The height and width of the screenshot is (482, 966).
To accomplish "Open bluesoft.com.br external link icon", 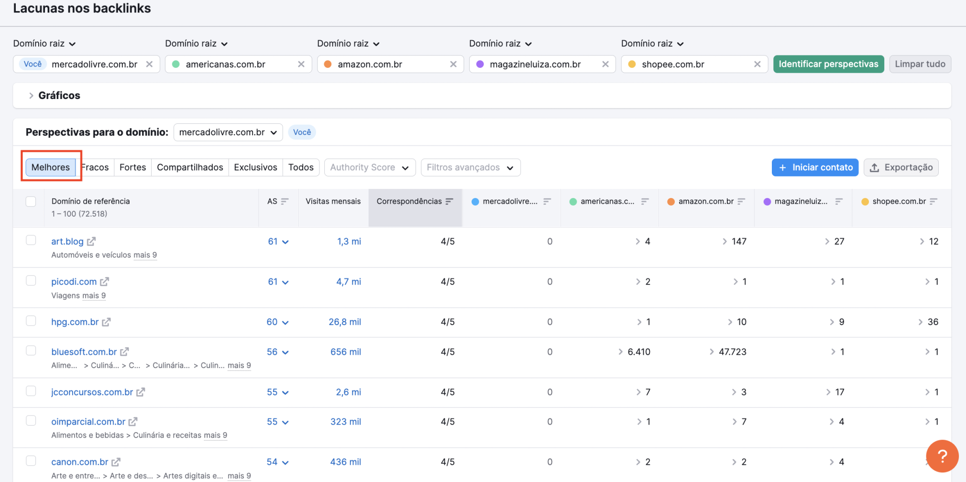I will (x=124, y=352).
